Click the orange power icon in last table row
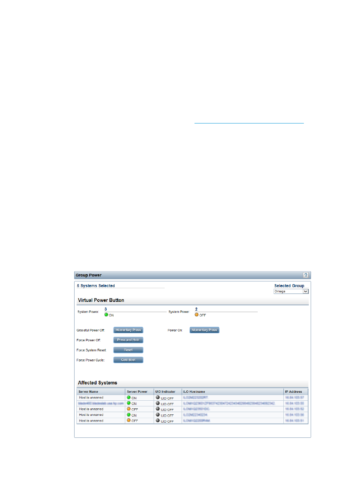The width and height of the screenshot is (361, 481). pyautogui.click(x=129, y=420)
